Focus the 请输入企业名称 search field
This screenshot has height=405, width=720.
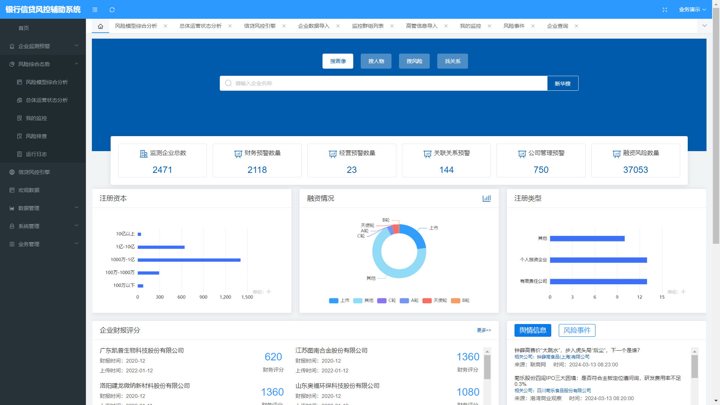[x=384, y=83]
